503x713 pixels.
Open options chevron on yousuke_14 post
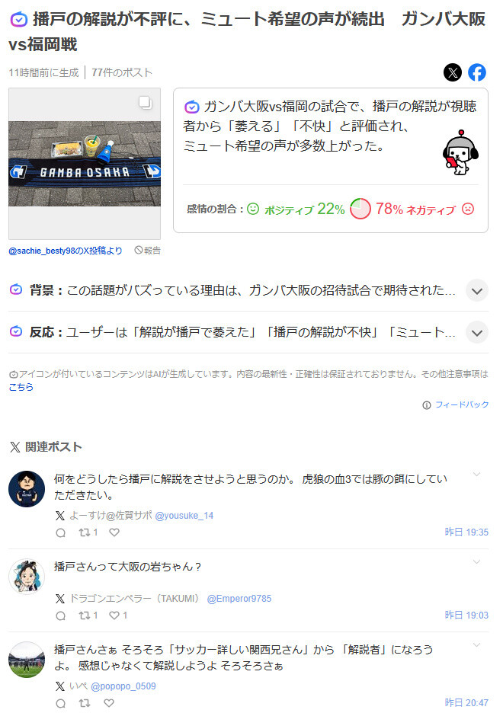click(x=476, y=475)
